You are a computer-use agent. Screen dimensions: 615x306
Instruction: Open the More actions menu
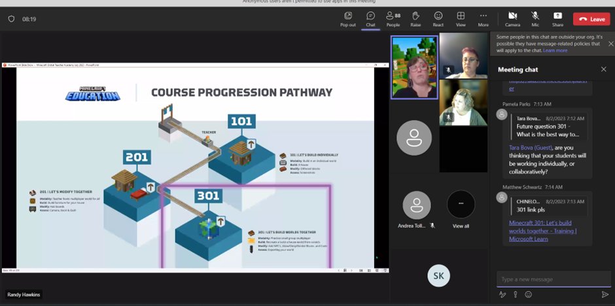coord(483,19)
